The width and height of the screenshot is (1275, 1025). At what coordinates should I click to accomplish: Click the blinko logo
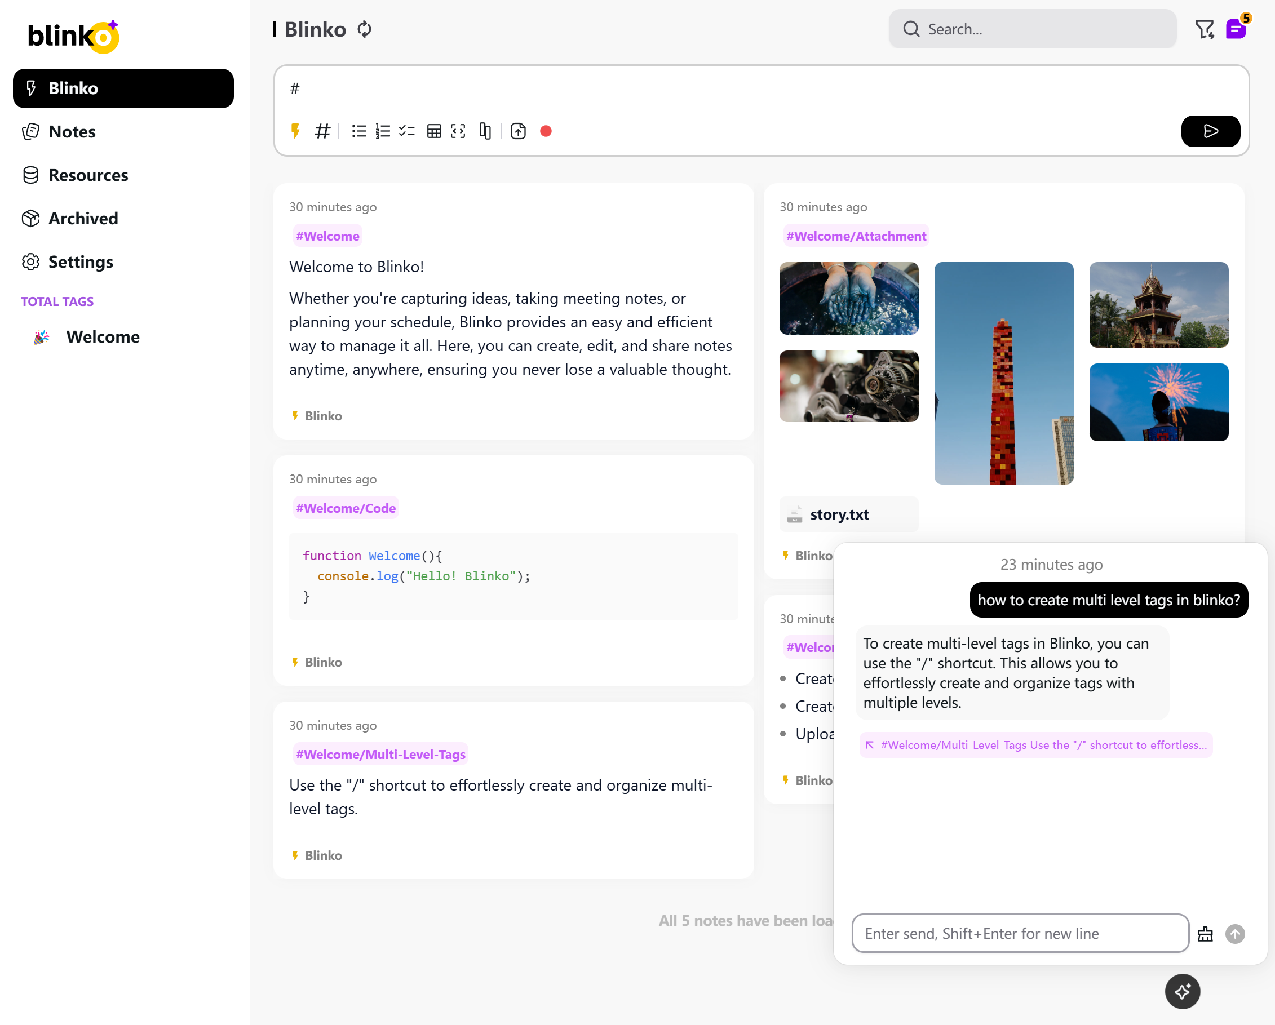(x=73, y=36)
